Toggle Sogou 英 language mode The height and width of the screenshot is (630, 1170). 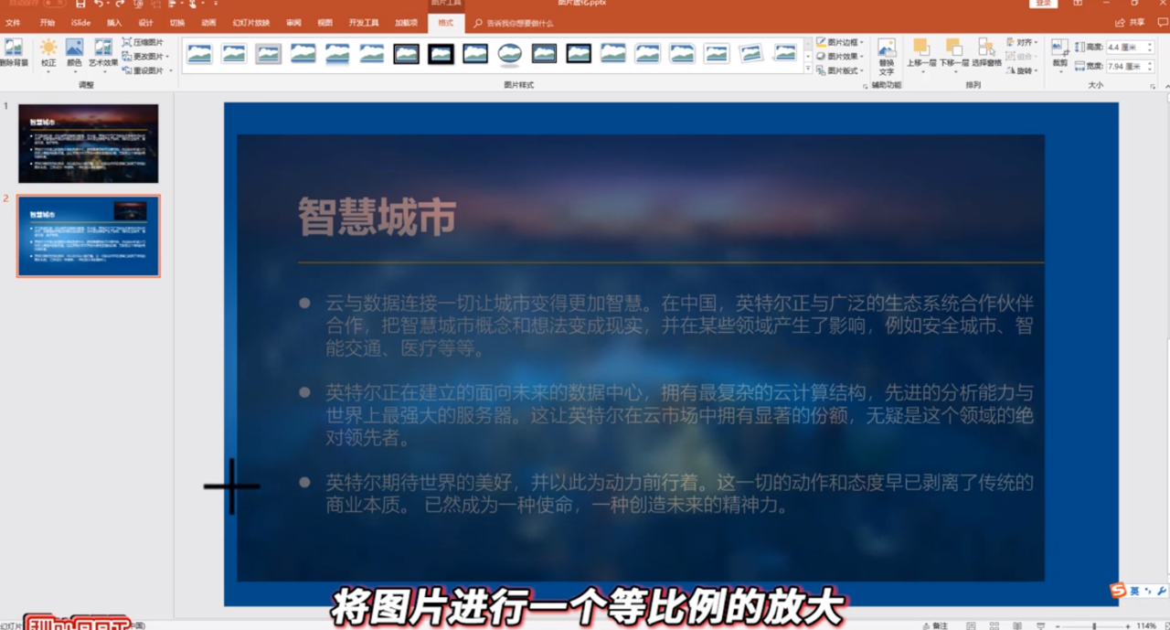pyautogui.click(x=1134, y=591)
